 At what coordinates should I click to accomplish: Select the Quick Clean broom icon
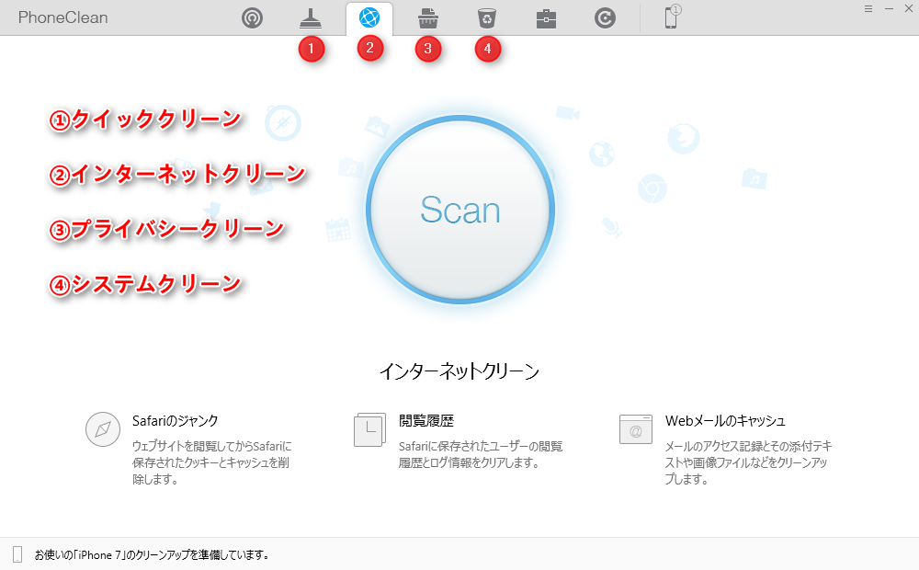(x=311, y=18)
